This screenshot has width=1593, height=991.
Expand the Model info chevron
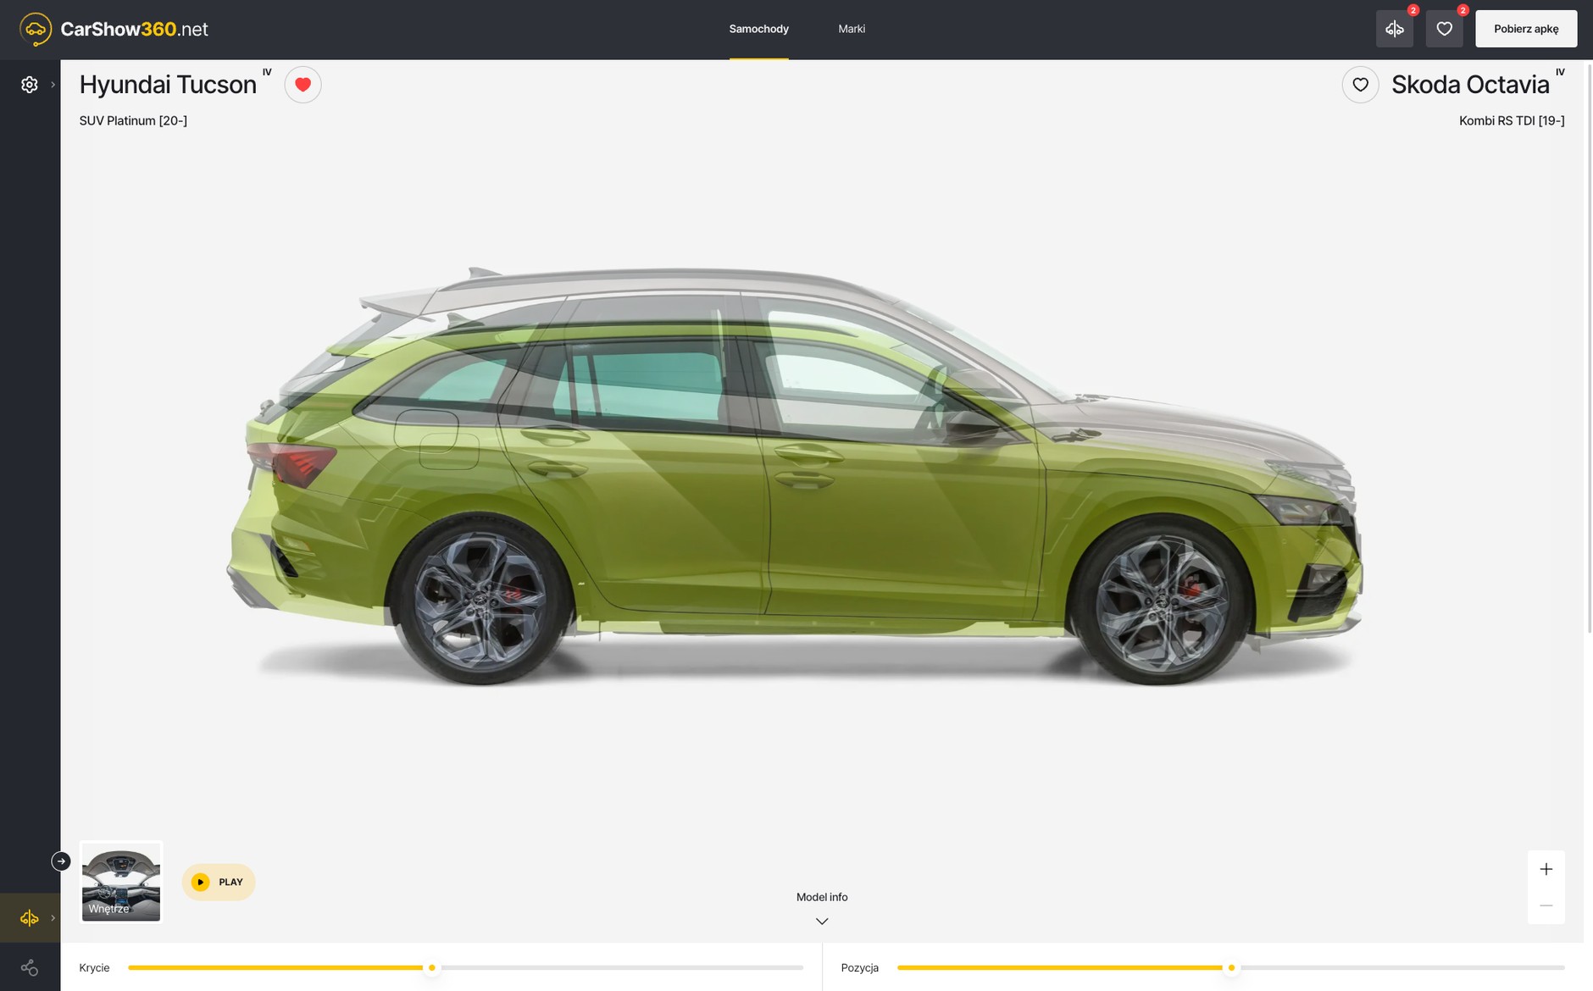[x=821, y=921]
